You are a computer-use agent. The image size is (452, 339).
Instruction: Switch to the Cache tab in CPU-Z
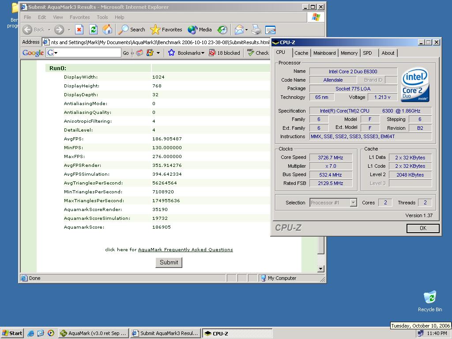[x=301, y=53]
